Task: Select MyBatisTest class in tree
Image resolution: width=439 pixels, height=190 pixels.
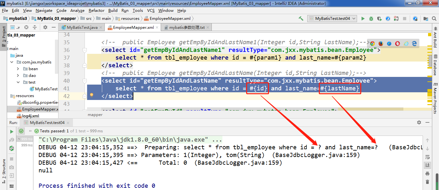Action: click(x=44, y=89)
